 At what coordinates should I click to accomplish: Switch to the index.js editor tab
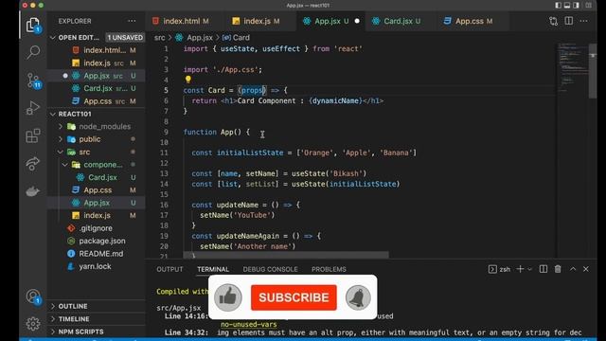click(x=257, y=21)
